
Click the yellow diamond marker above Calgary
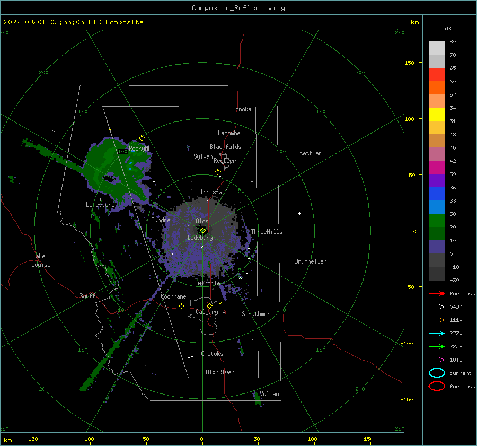(209, 305)
